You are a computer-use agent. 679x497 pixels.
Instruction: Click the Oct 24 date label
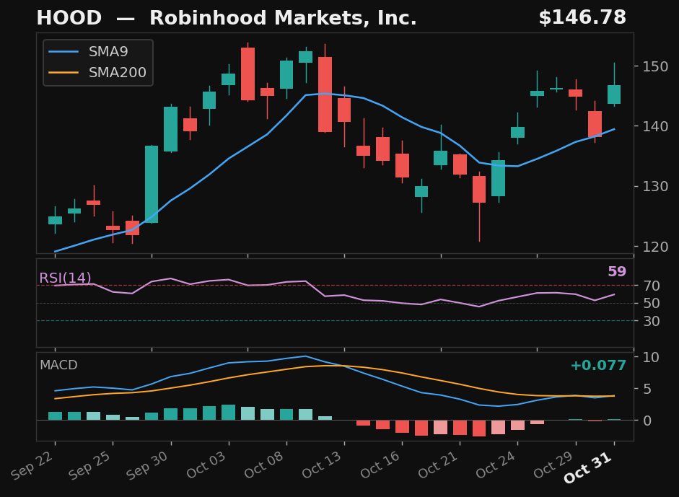(x=496, y=465)
